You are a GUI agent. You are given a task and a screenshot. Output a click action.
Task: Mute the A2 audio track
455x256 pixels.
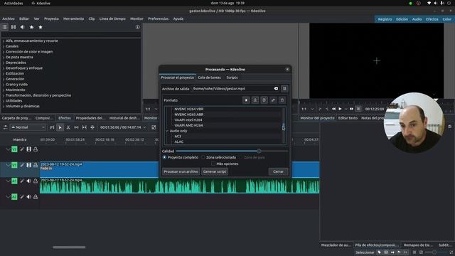(x=28, y=197)
